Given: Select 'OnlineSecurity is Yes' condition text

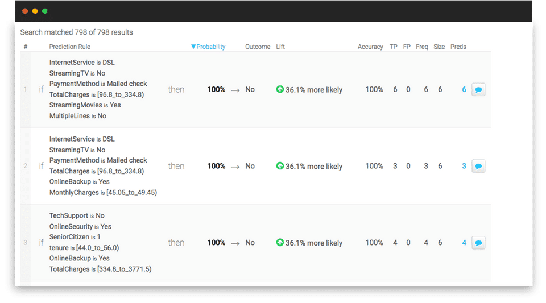Looking at the screenshot, I should click(80, 226).
